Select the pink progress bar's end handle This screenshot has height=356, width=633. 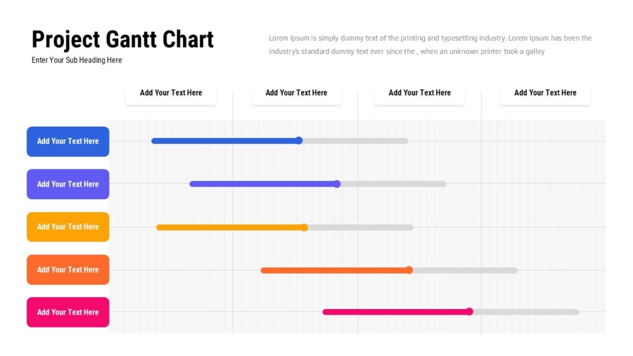[x=470, y=311]
